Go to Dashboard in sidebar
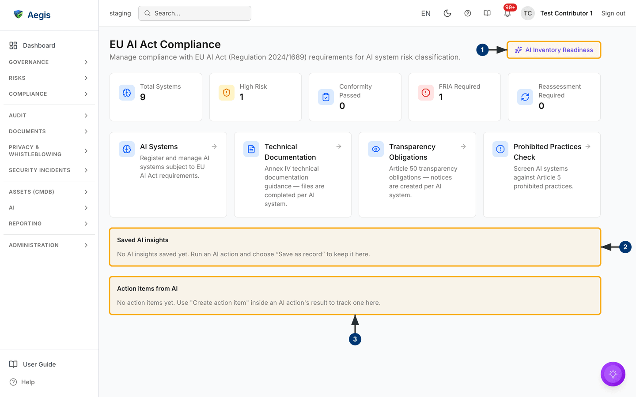 click(x=49, y=45)
